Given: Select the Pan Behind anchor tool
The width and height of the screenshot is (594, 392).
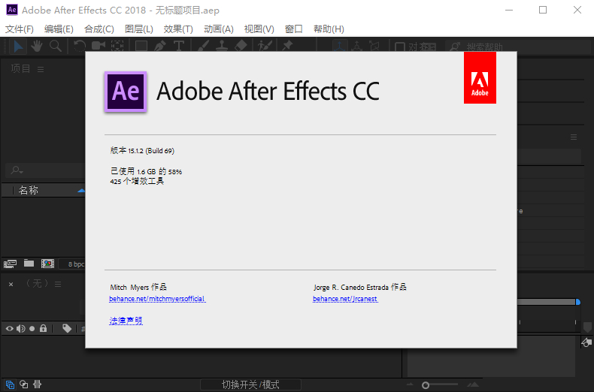Looking at the screenshot, I should [117, 46].
